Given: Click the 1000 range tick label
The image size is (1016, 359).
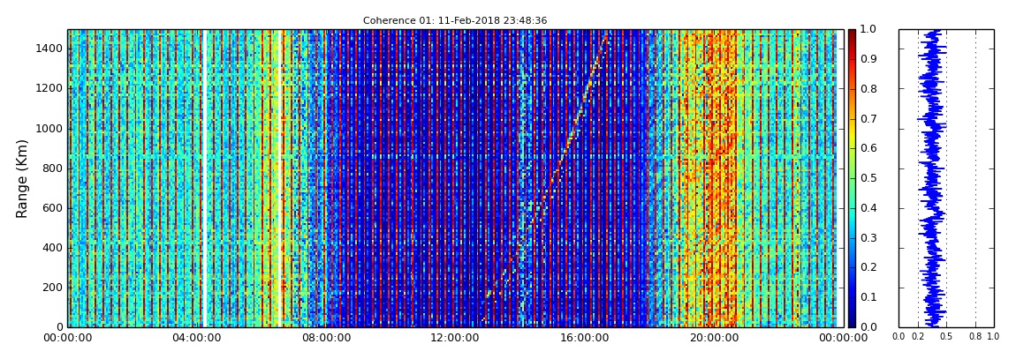Looking at the screenshot, I should point(50,128).
